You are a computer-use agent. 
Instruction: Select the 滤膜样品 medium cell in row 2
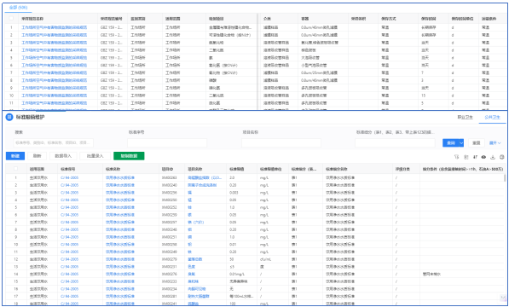coord(270,35)
